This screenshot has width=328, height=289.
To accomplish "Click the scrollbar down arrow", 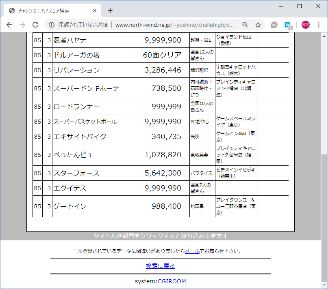I will pyautogui.click(x=324, y=285).
